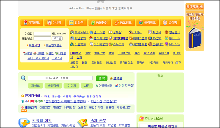Click the 교과서 character icon
Image resolution: width=220 pixels, height=128 pixels.
(131, 32)
